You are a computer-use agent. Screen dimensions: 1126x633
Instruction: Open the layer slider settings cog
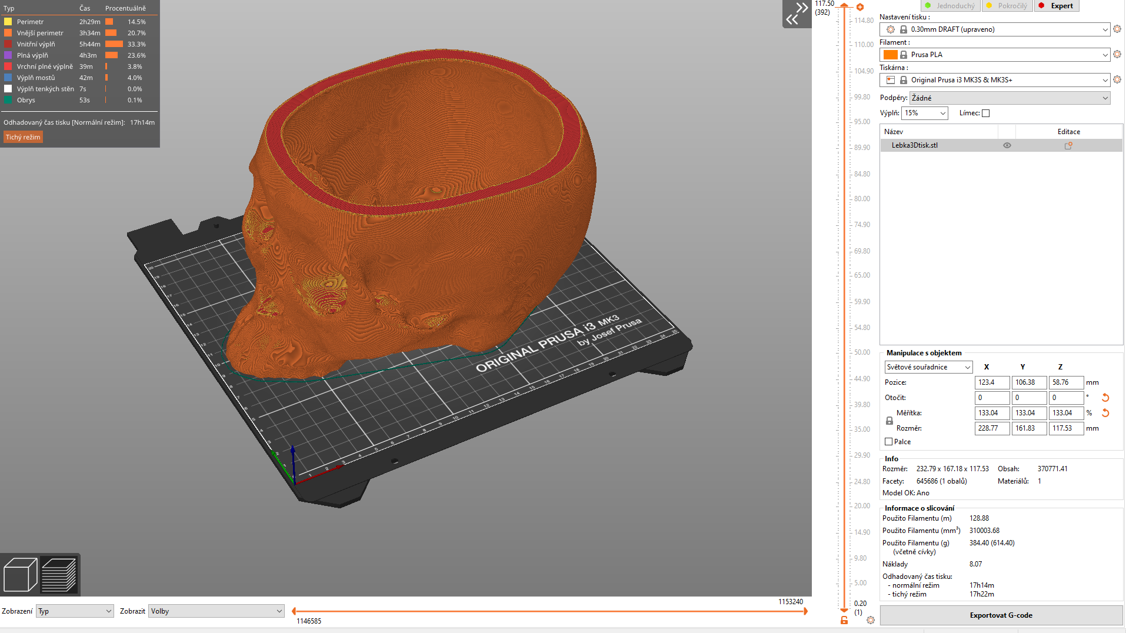click(871, 620)
